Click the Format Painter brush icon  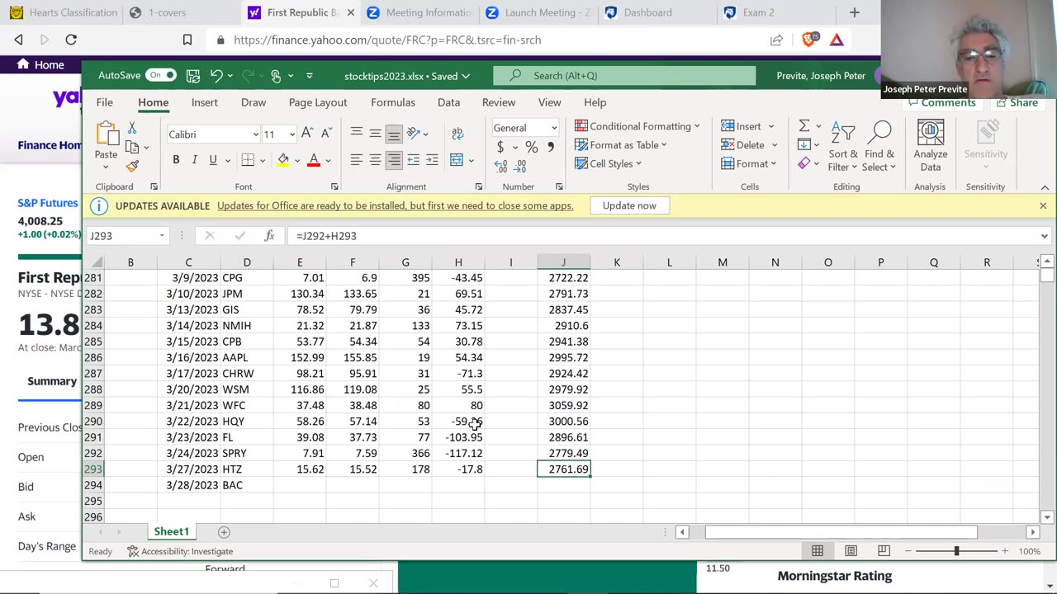tap(132, 166)
